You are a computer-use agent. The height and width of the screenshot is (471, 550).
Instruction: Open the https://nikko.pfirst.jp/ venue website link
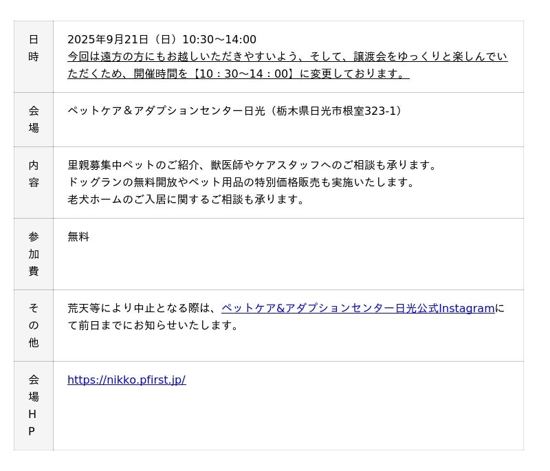[126, 380]
